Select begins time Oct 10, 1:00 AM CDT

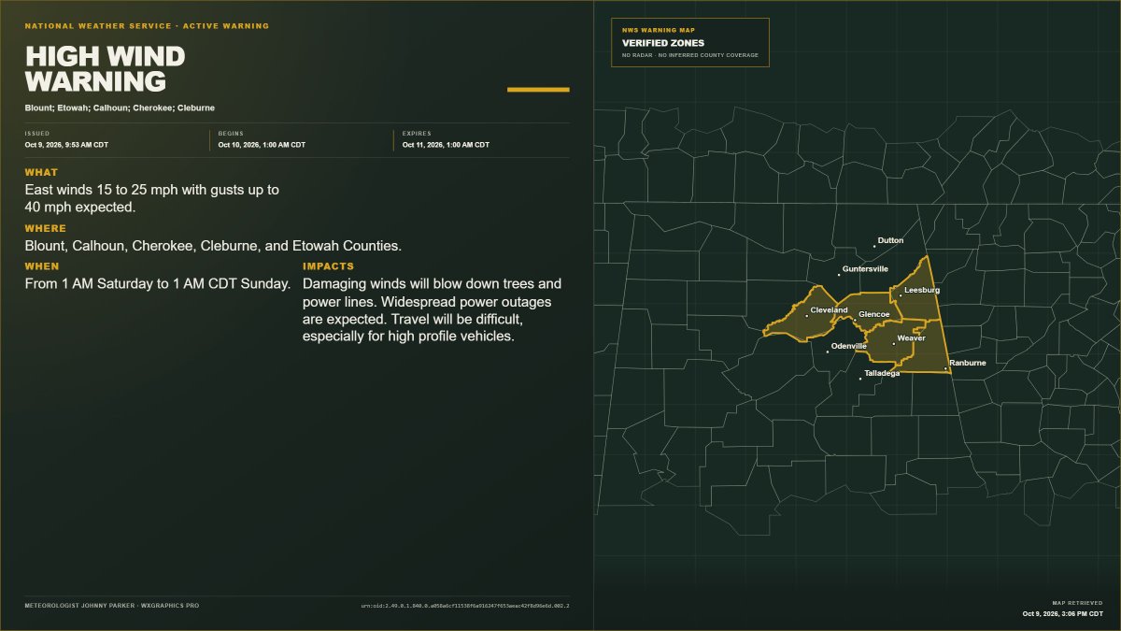(262, 145)
